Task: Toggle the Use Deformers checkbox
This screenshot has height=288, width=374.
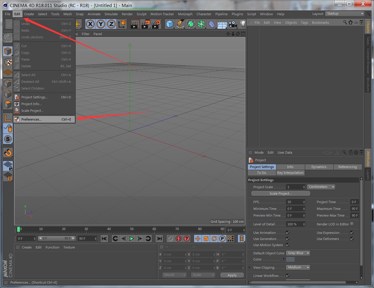Action: [352, 239]
